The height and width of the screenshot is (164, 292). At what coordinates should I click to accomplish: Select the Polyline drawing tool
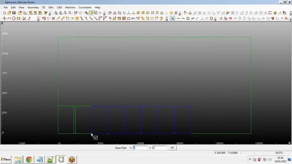(5, 18)
